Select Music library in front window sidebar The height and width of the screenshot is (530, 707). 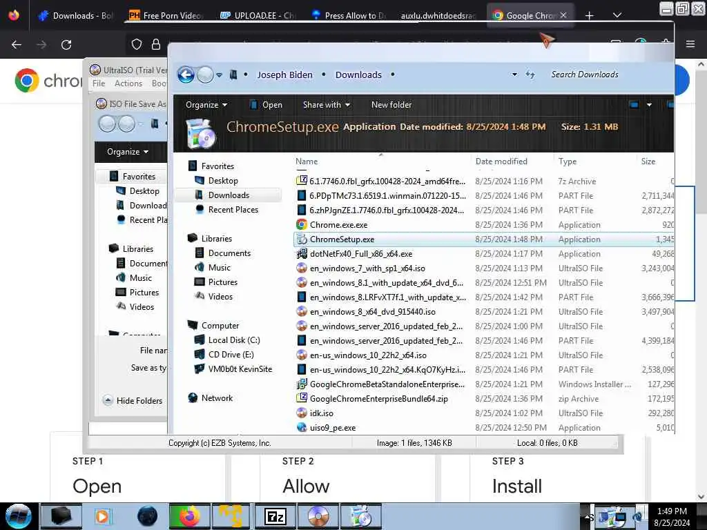point(219,268)
